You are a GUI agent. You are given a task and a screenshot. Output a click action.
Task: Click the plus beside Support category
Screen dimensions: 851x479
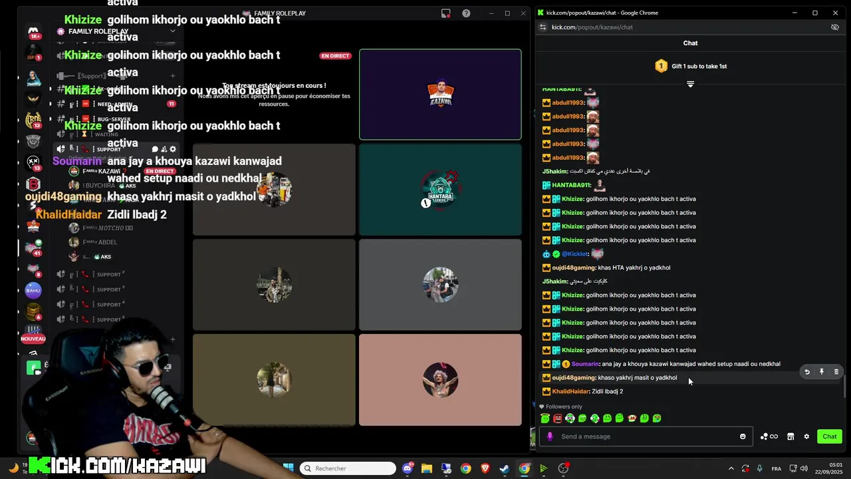pyautogui.click(x=173, y=76)
